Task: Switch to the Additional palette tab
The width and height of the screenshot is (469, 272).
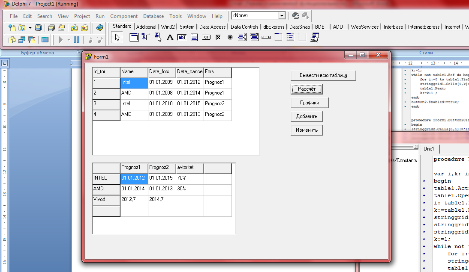Action: [x=146, y=27]
